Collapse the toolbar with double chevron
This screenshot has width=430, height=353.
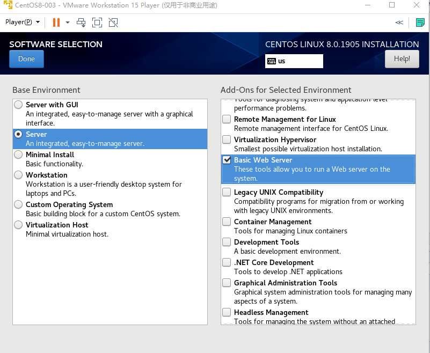pyautogui.click(x=399, y=23)
